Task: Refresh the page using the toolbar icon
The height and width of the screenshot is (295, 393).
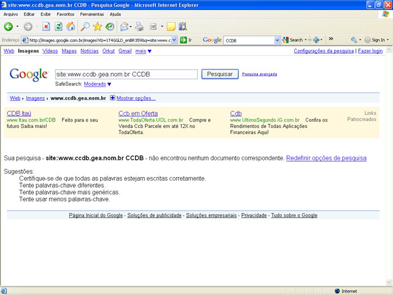Action: click(58, 26)
